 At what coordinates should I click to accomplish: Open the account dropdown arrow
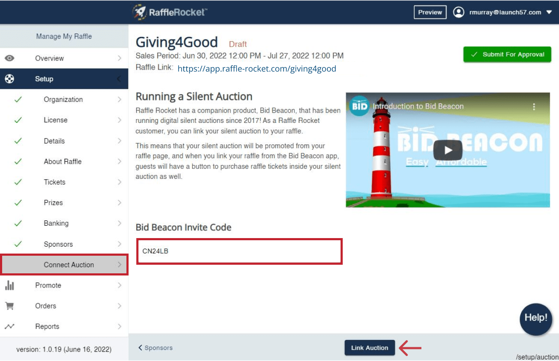549,12
